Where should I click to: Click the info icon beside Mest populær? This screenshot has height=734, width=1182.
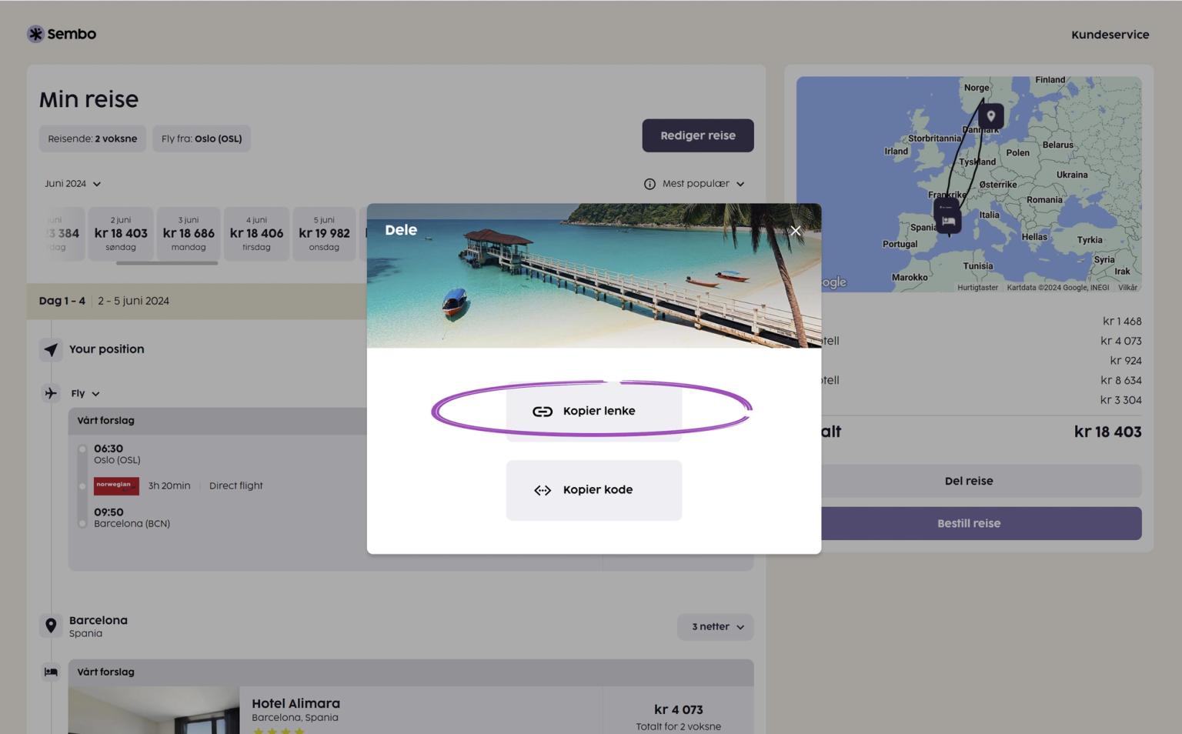tap(649, 184)
